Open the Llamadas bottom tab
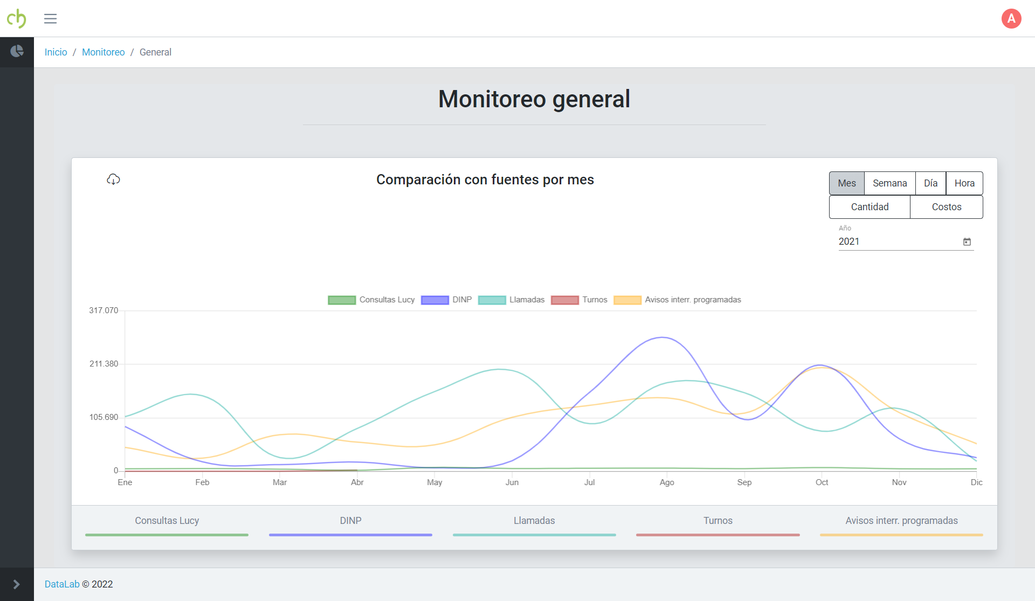The image size is (1035, 601). [534, 521]
